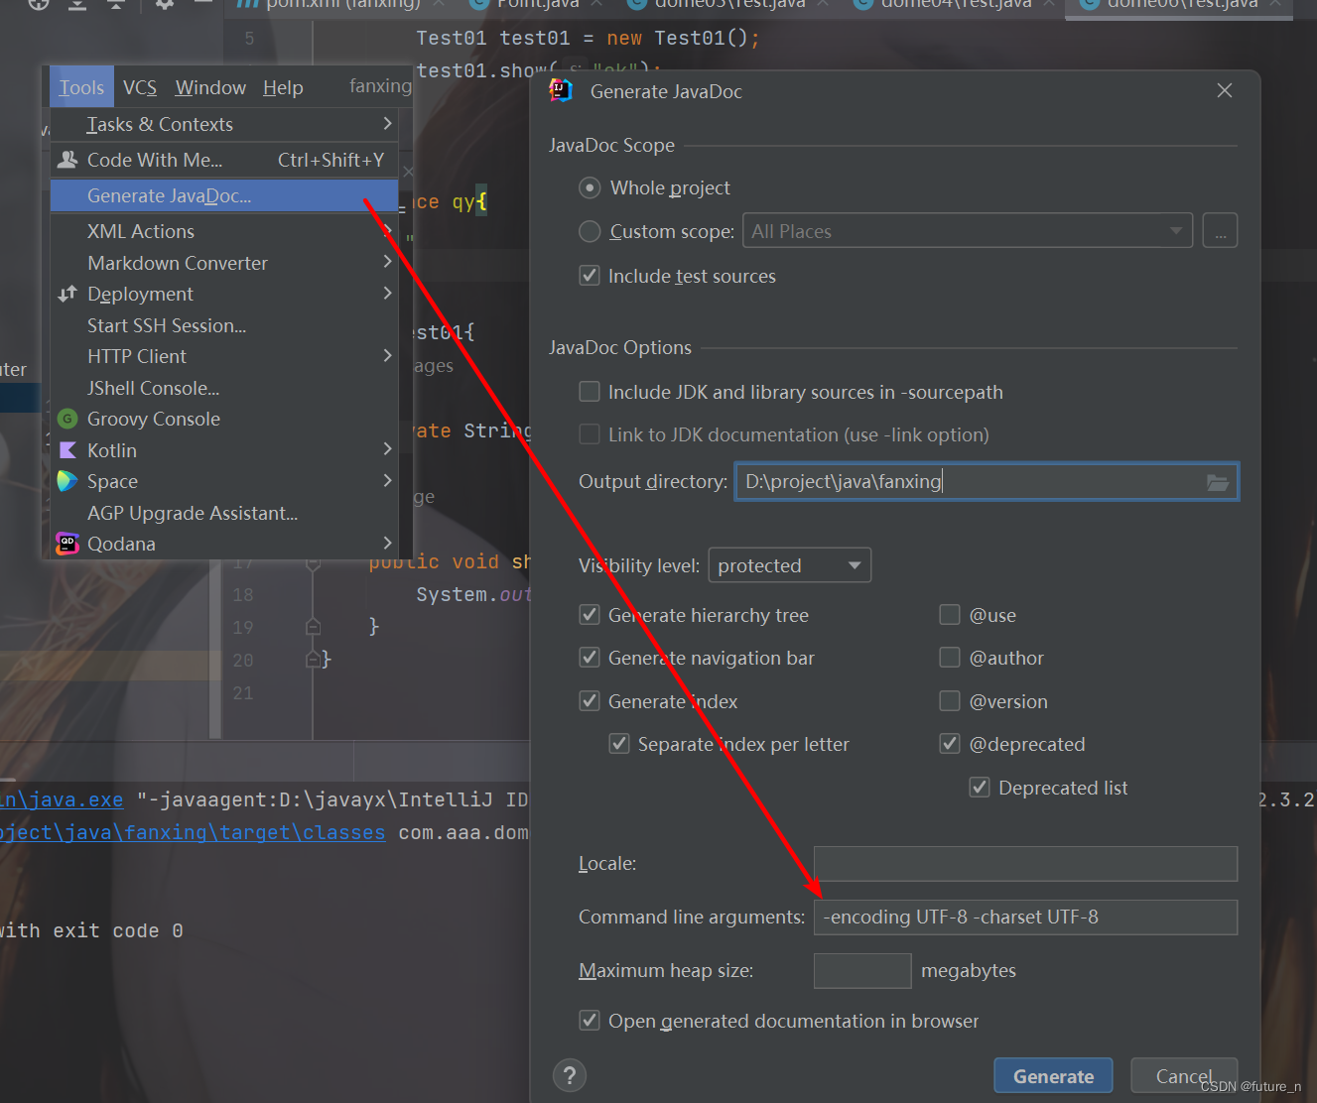The width and height of the screenshot is (1317, 1103).
Task: Click the Locale input field
Action: pos(1025,863)
